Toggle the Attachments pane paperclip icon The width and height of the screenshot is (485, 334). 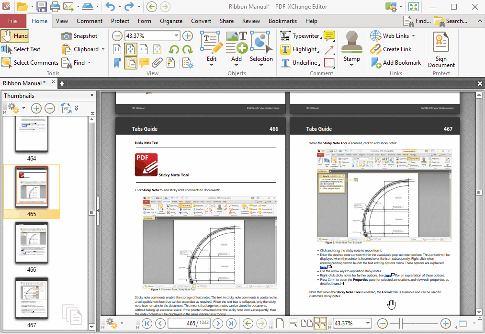click(157, 62)
